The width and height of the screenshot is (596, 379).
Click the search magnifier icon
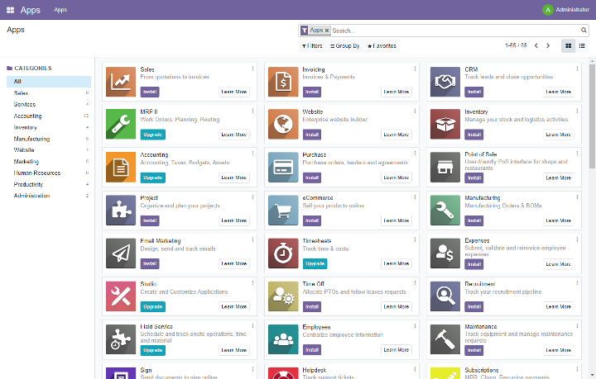click(x=584, y=31)
